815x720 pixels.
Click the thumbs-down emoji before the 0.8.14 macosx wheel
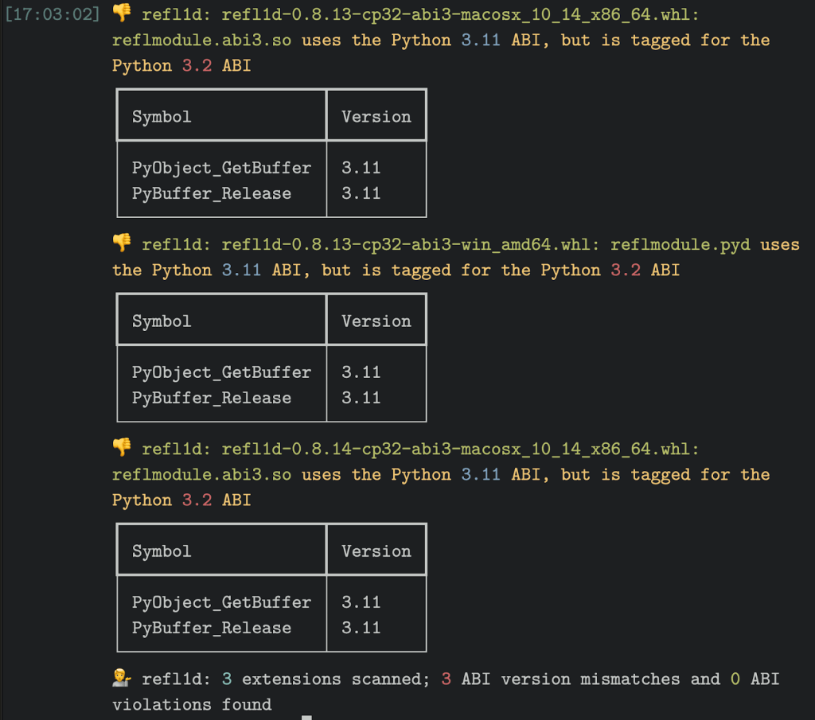click(122, 449)
